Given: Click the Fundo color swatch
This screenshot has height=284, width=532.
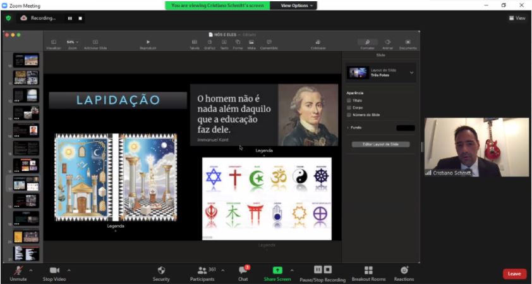Looking at the screenshot, I should click(x=405, y=128).
